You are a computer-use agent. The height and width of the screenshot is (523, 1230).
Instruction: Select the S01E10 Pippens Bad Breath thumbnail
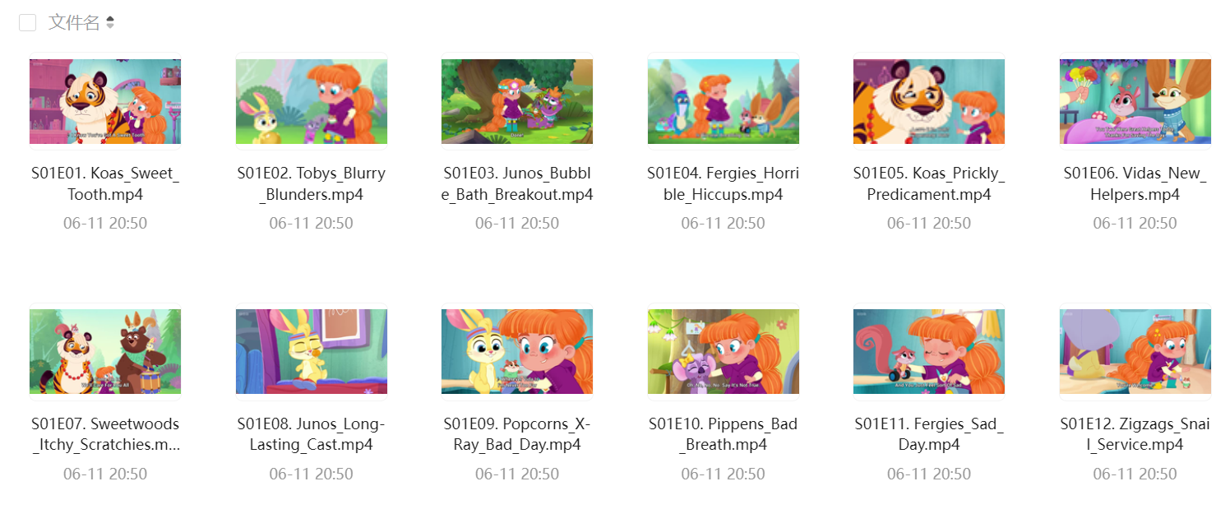click(x=724, y=351)
